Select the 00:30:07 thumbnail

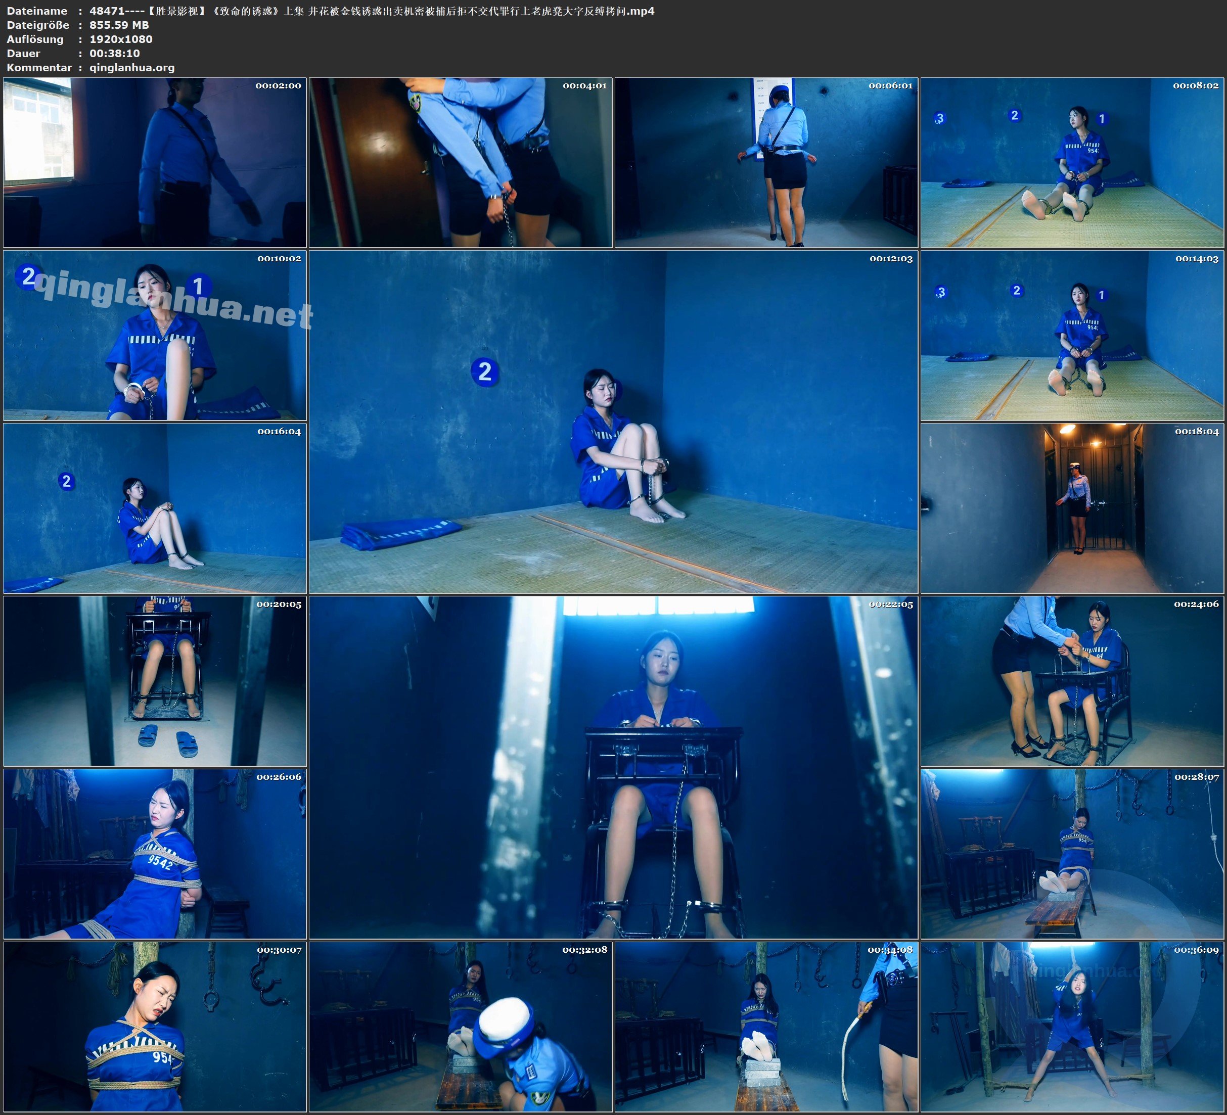(x=155, y=1027)
